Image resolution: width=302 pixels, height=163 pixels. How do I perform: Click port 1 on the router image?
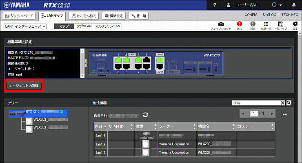click(118, 60)
